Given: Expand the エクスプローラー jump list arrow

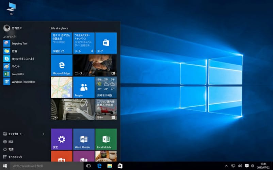Looking at the screenshot, I should [x=44, y=134].
